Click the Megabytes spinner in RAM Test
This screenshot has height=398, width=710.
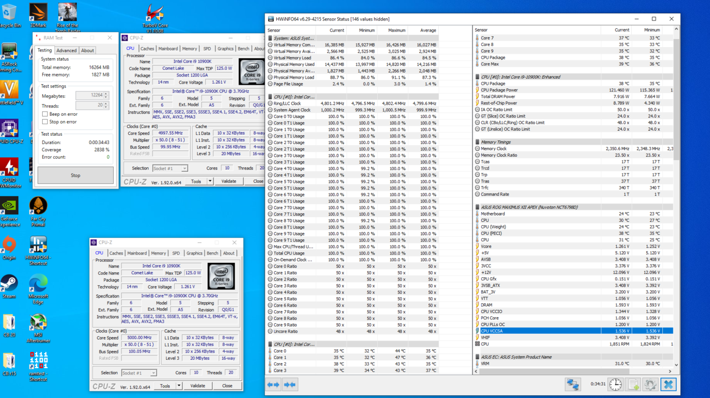(106, 95)
